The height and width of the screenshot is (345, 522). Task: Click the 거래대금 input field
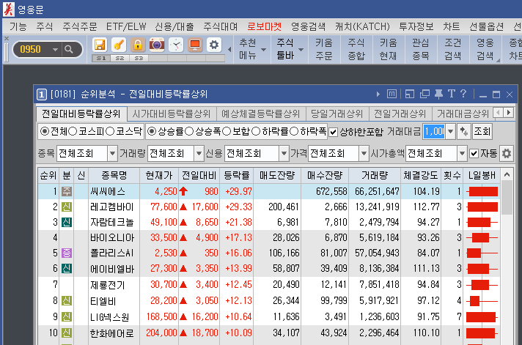[x=435, y=132]
